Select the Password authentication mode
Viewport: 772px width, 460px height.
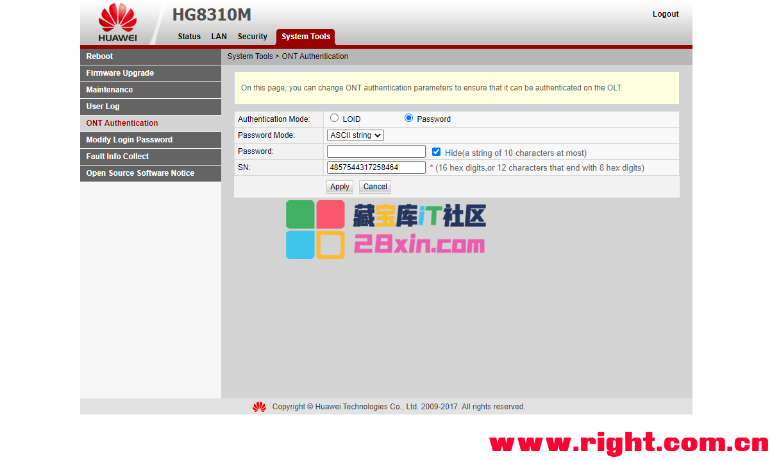[408, 118]
